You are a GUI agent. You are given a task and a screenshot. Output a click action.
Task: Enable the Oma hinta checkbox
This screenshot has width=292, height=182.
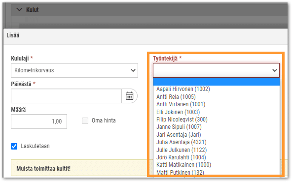[x=85, y=121]
